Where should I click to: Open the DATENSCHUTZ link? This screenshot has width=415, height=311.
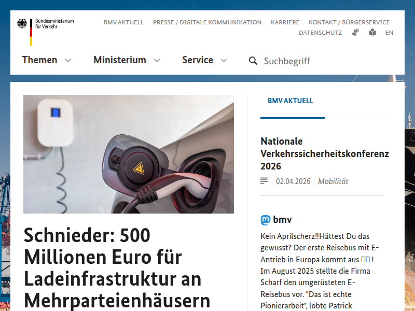320,33
